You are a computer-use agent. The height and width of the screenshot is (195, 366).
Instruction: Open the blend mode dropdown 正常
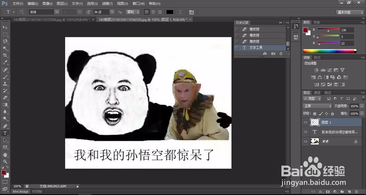click(317, 106)
